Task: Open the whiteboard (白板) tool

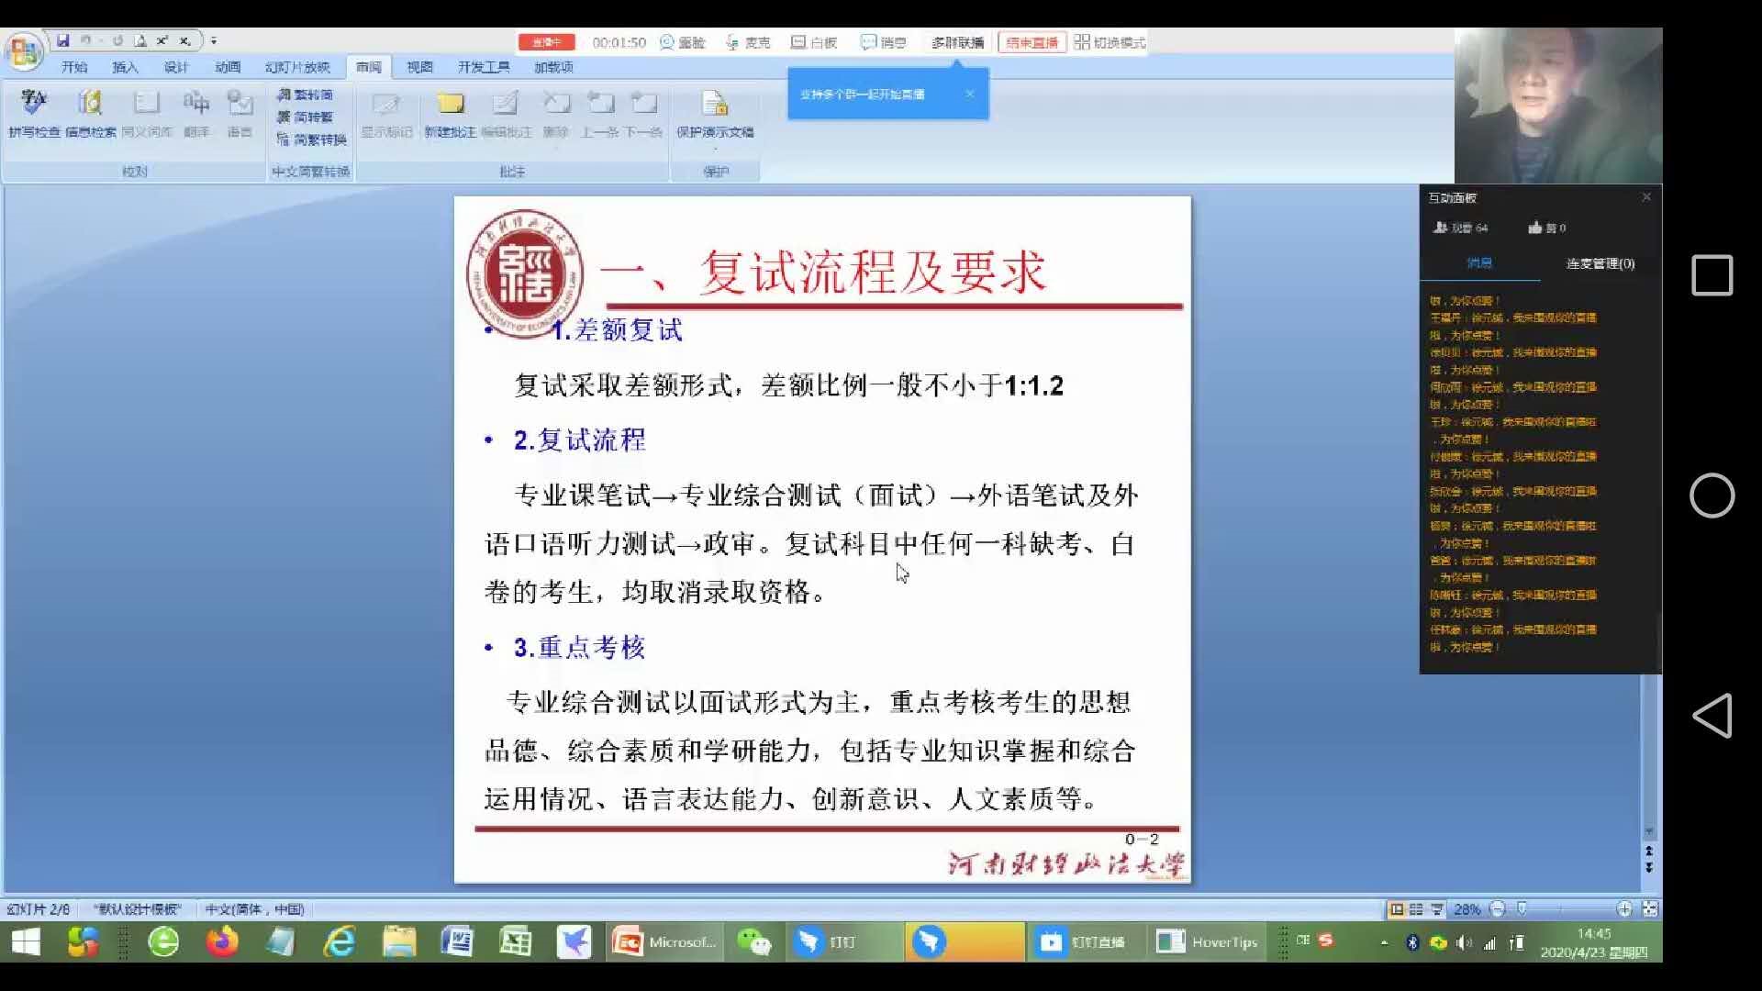Action: point(814,42)
